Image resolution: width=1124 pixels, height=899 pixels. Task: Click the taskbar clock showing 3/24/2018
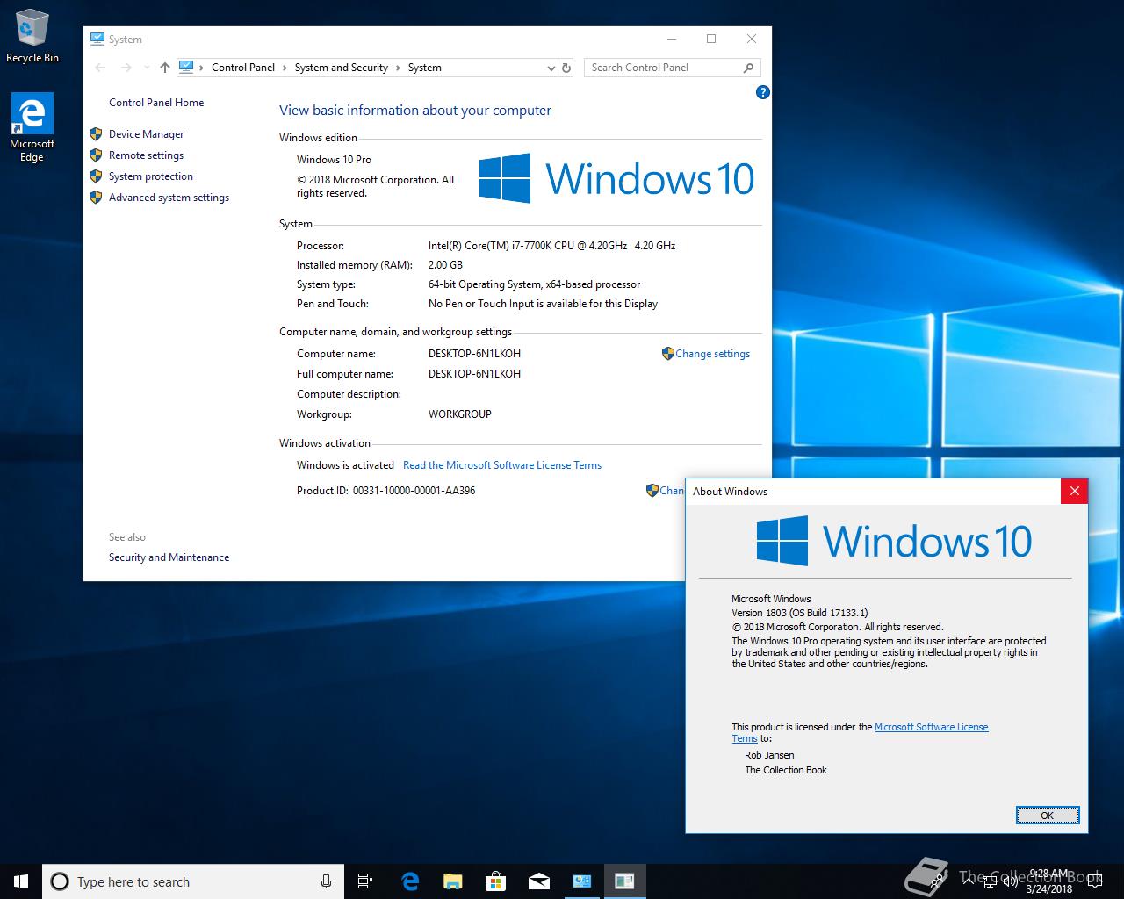[x=1049, y=881]
